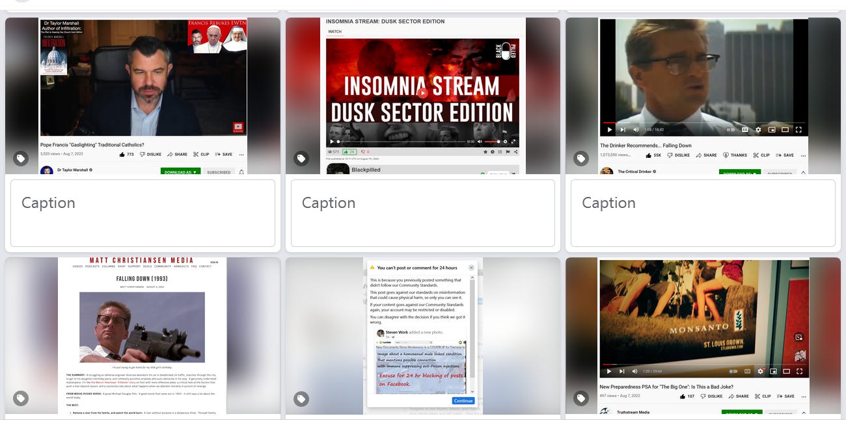Click DISLIKE under Pope Francis Gaslighting video
The image size is (846, 427).
150,155
